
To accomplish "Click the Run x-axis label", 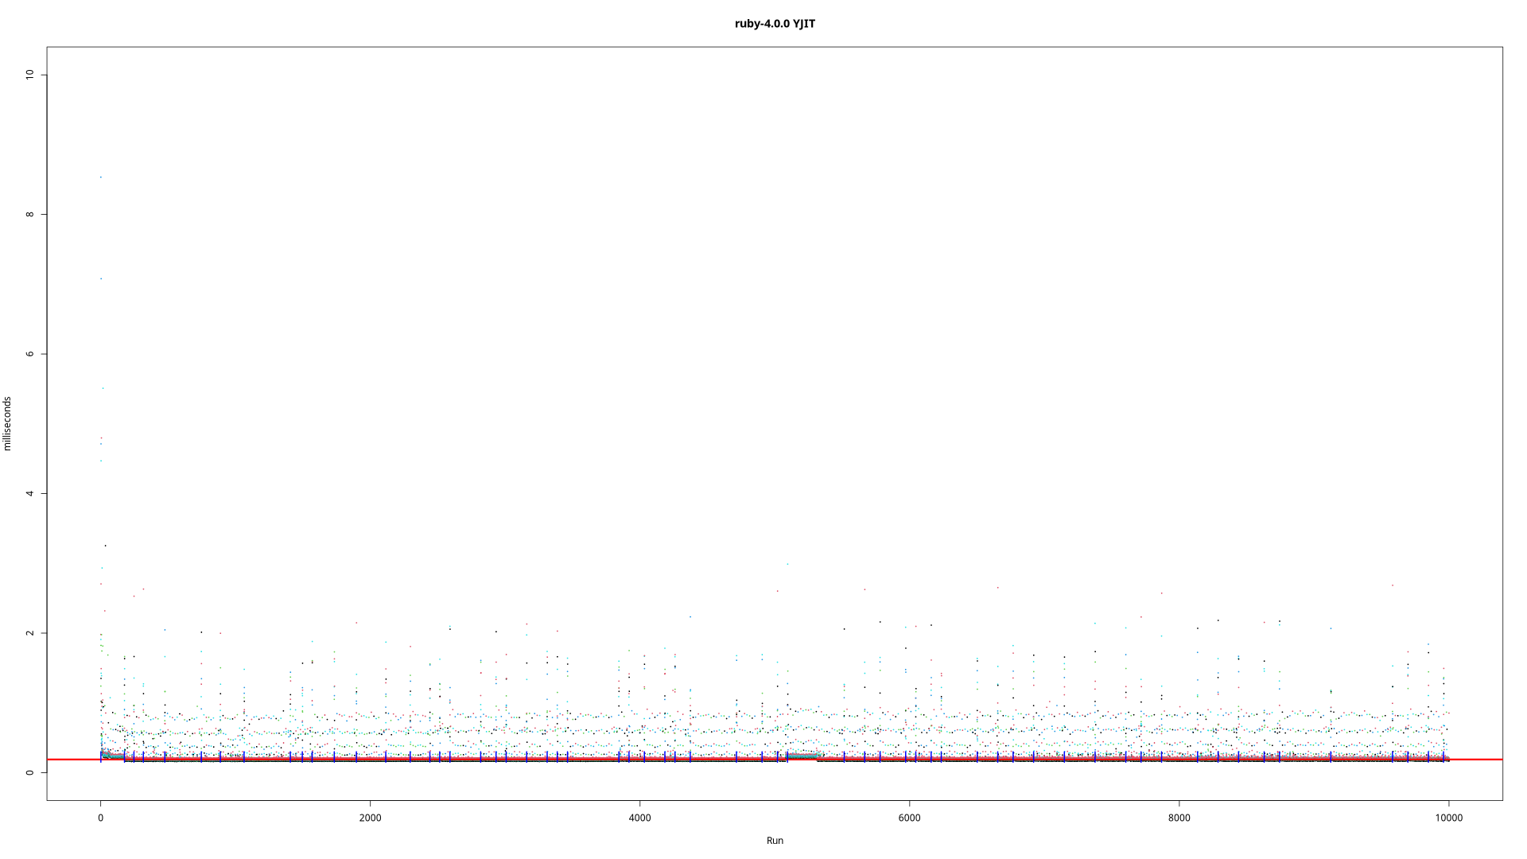I will pyautogui.click(x=775, y=841).
